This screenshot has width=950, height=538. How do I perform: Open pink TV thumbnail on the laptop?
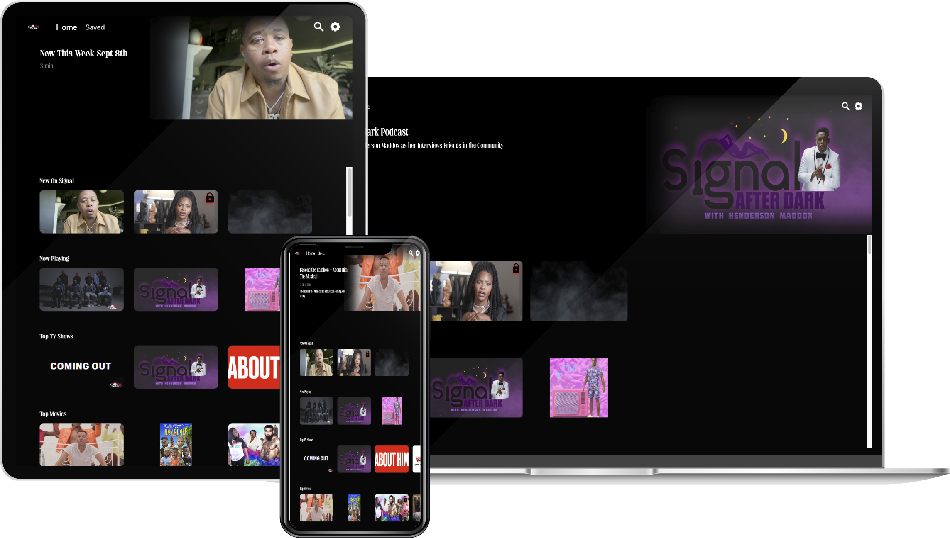tap(578, 387)
